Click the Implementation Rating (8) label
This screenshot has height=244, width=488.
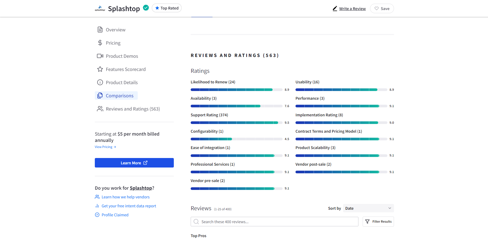point(319,115)
